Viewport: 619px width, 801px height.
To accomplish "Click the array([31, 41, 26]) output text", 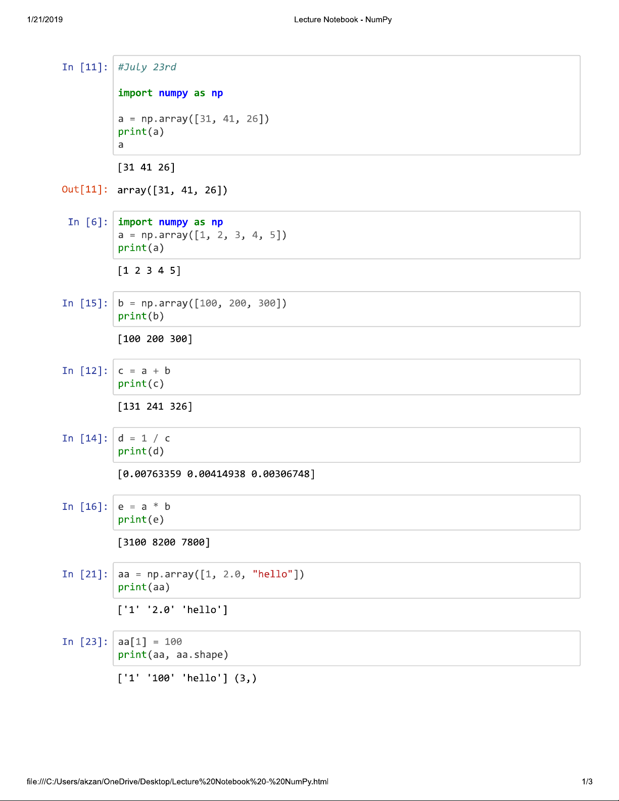I will click(172, 191).
